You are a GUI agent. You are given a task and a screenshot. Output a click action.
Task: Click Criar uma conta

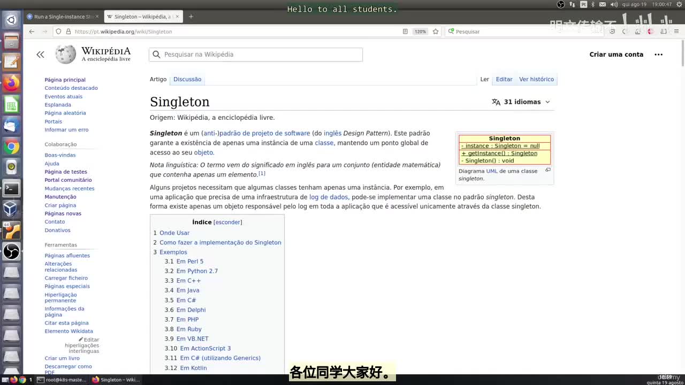tap(616, 55)
